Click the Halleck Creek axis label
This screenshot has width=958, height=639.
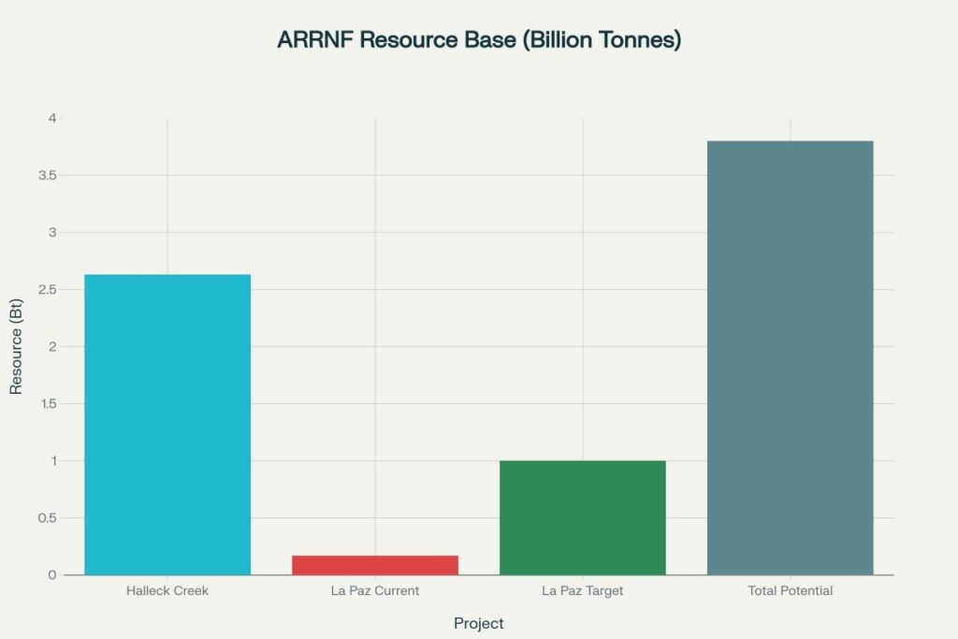(168, 590)
